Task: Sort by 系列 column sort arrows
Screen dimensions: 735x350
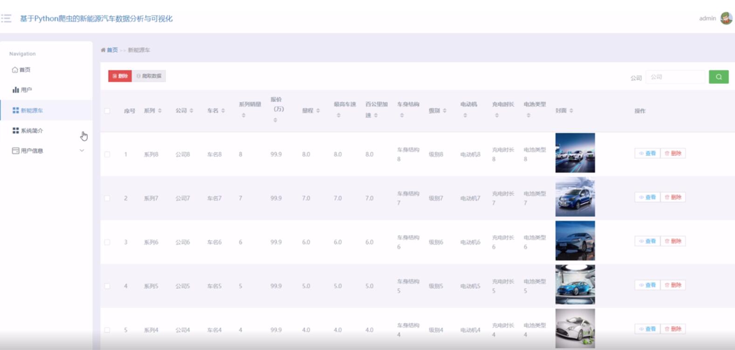Action: pyautogui.click(x=160, y=111)
